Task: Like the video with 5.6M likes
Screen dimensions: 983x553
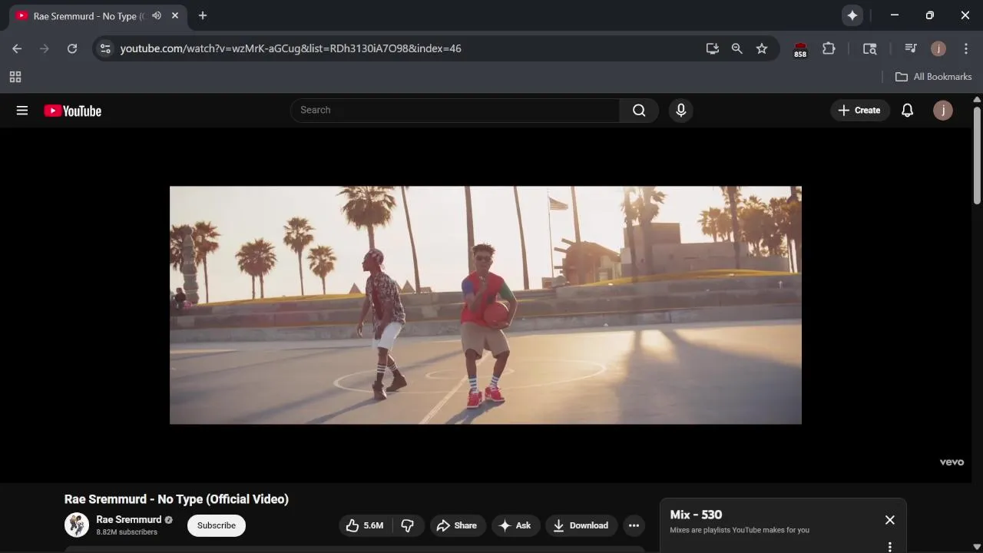Action: 365,525
